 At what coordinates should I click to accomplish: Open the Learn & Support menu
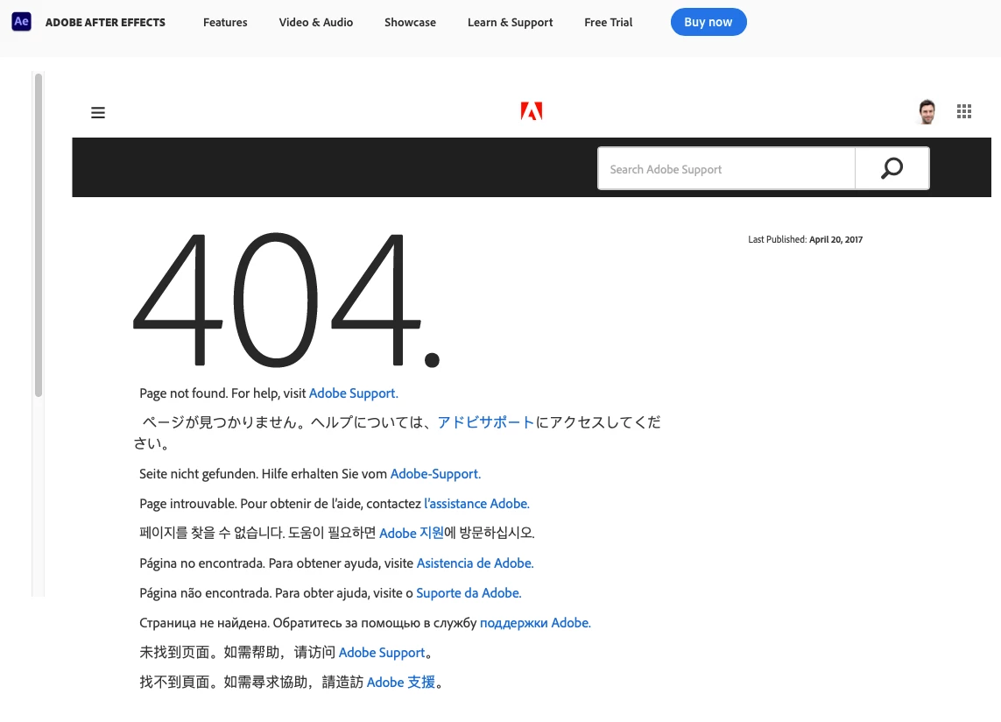(x=510, y=23)
